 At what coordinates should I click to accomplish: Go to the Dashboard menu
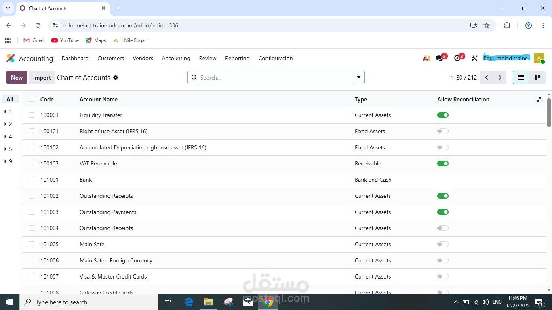75,58
